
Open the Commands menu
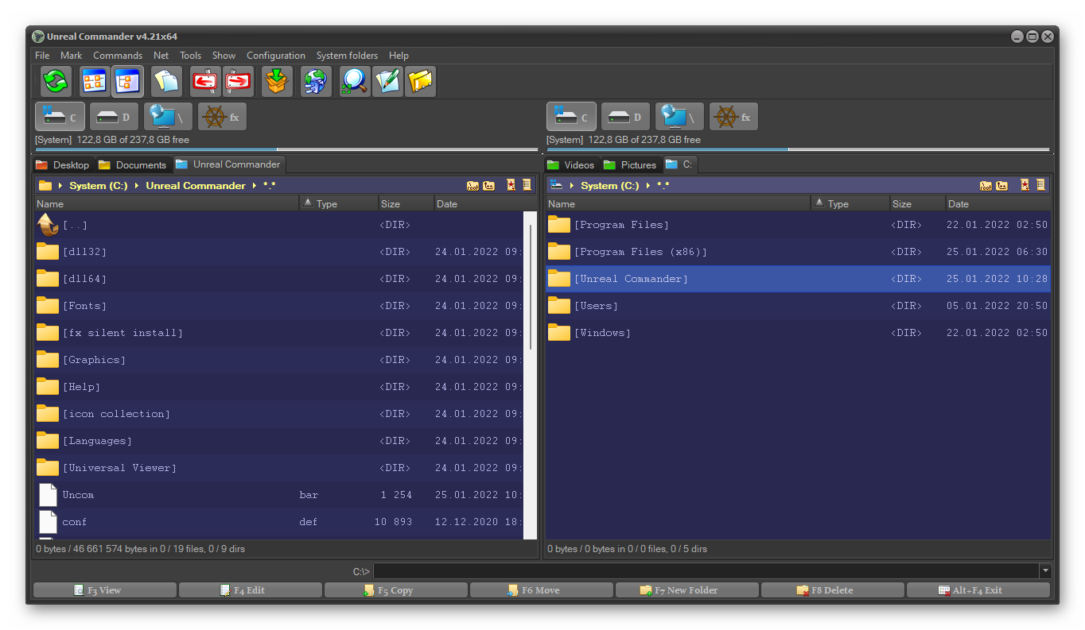[118, 56]
